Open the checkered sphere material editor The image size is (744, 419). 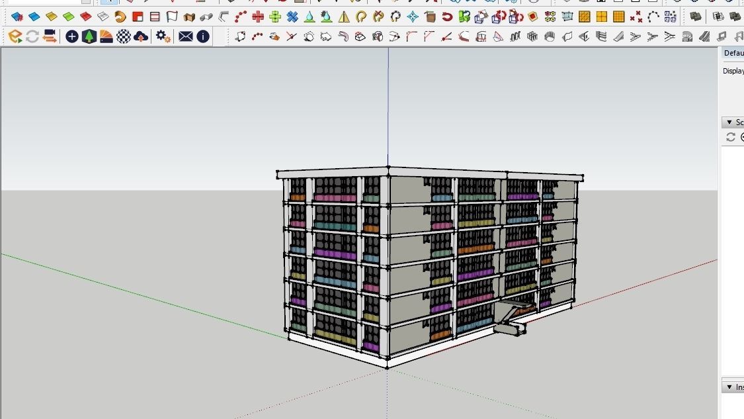(124, 36)
